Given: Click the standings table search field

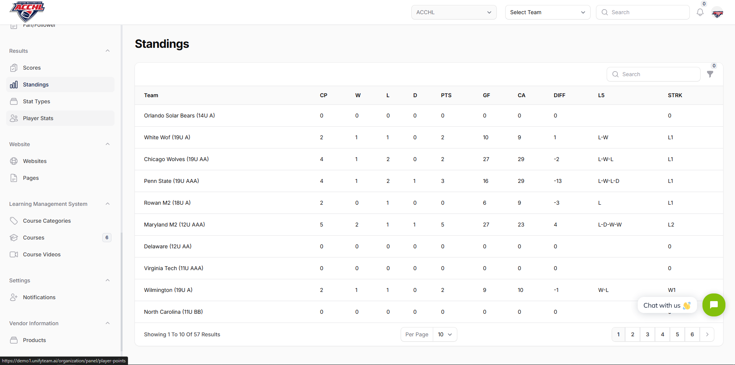Looking at the screenshot, I should (653, 74).
